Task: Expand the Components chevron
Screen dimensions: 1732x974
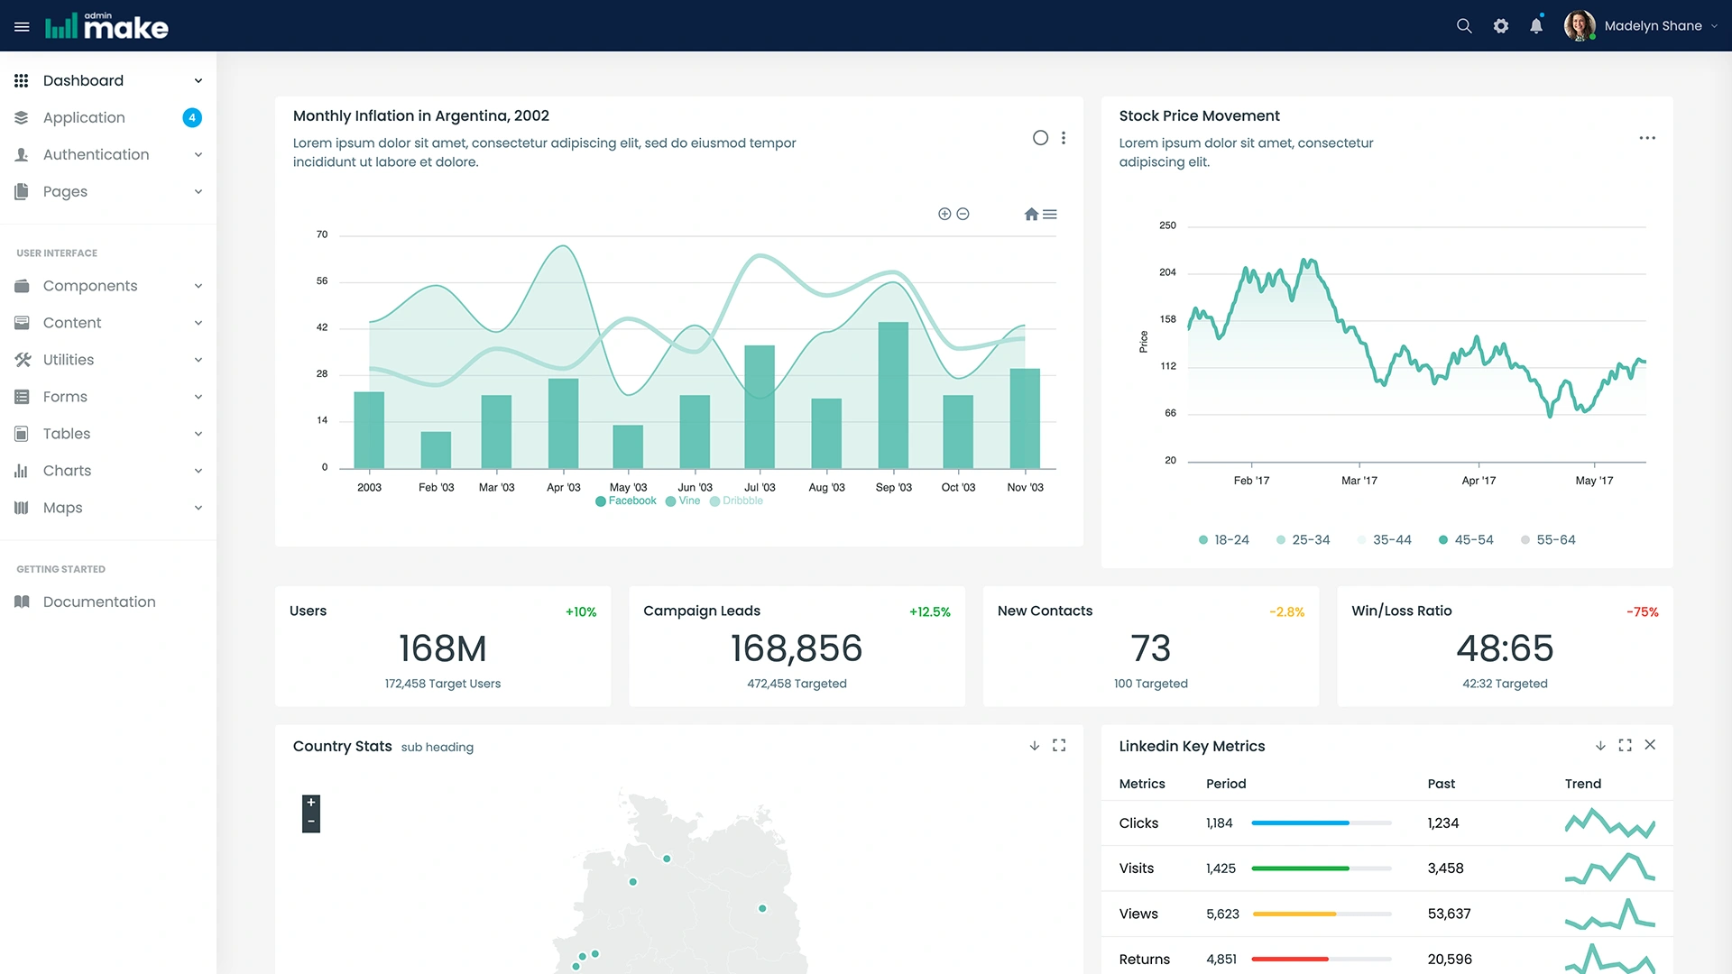Action: pyautogui.click(x=198, y=286)
